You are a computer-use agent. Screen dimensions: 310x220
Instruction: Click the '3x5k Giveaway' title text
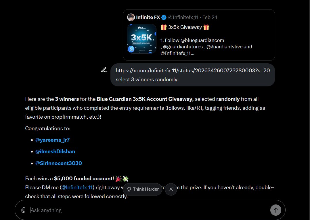tap(185, 27)
